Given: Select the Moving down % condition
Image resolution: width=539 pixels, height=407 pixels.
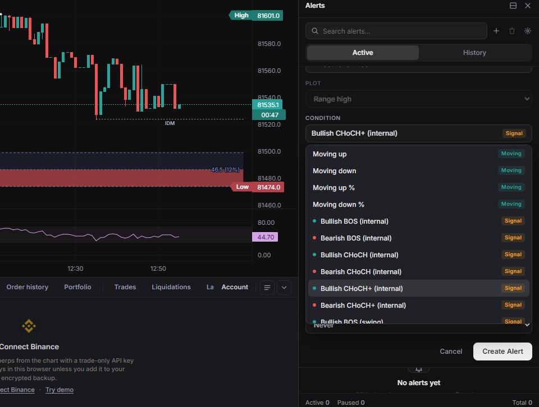Looking at the screenshot, I should 419,205.
